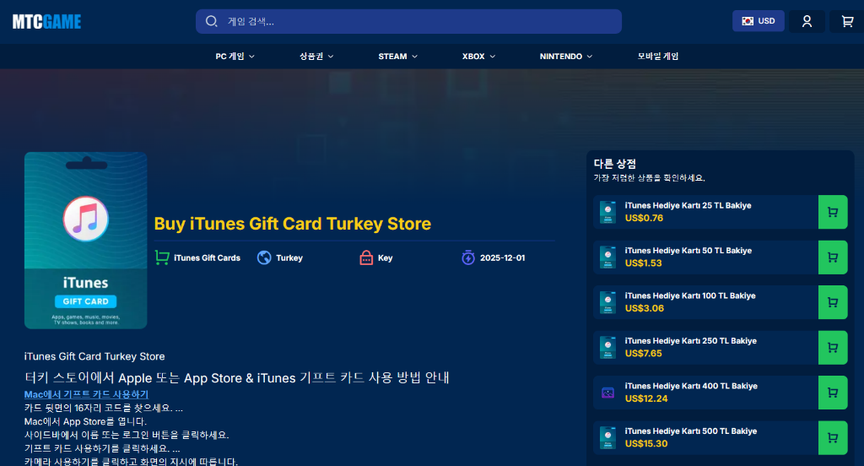Add iTunes 25 TL card to cart
Viewport: 864px width, 466px height.
tap(832, 212)
